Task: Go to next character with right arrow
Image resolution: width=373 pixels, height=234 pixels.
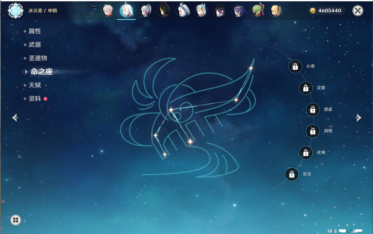Action: (x=358, y=118)
